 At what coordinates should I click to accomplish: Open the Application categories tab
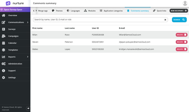[111, 11]
